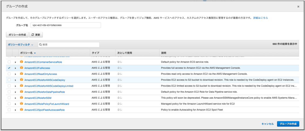
Task: Uncheck the AmazonEC2FullAccess checkbox
Action: (9, 68)
